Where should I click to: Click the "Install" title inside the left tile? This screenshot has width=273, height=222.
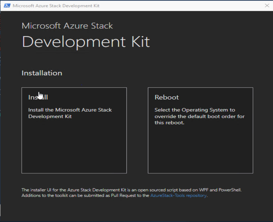point(38,97)
